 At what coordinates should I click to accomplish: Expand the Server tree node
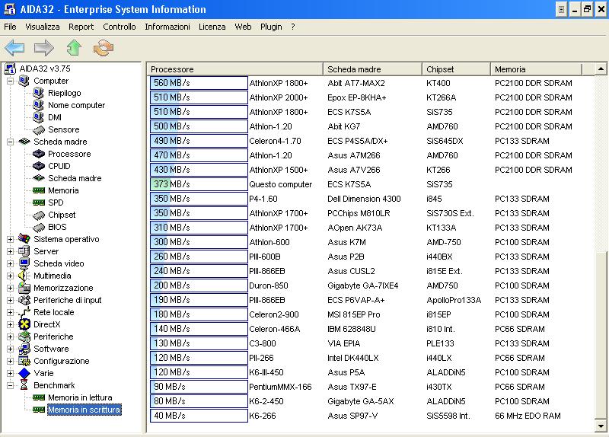click(x=11, y=251)
